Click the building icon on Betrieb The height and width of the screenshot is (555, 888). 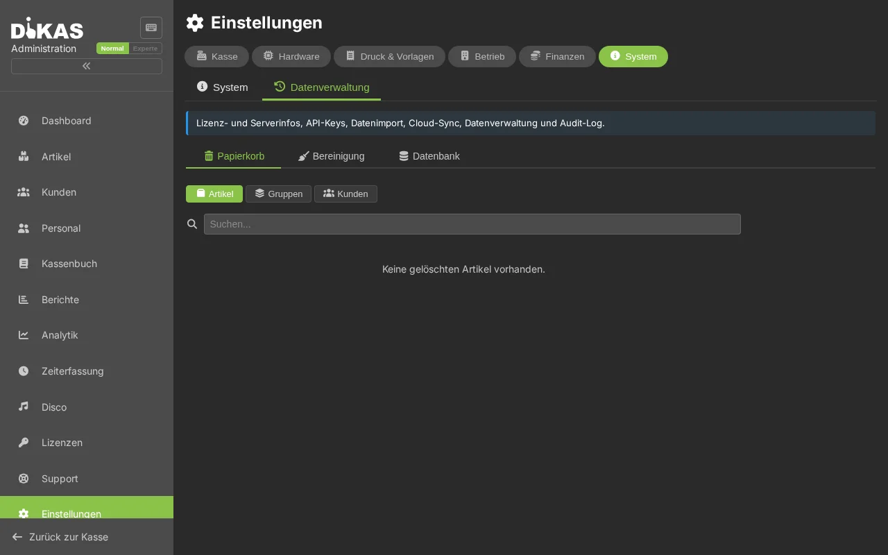(465, 55)
